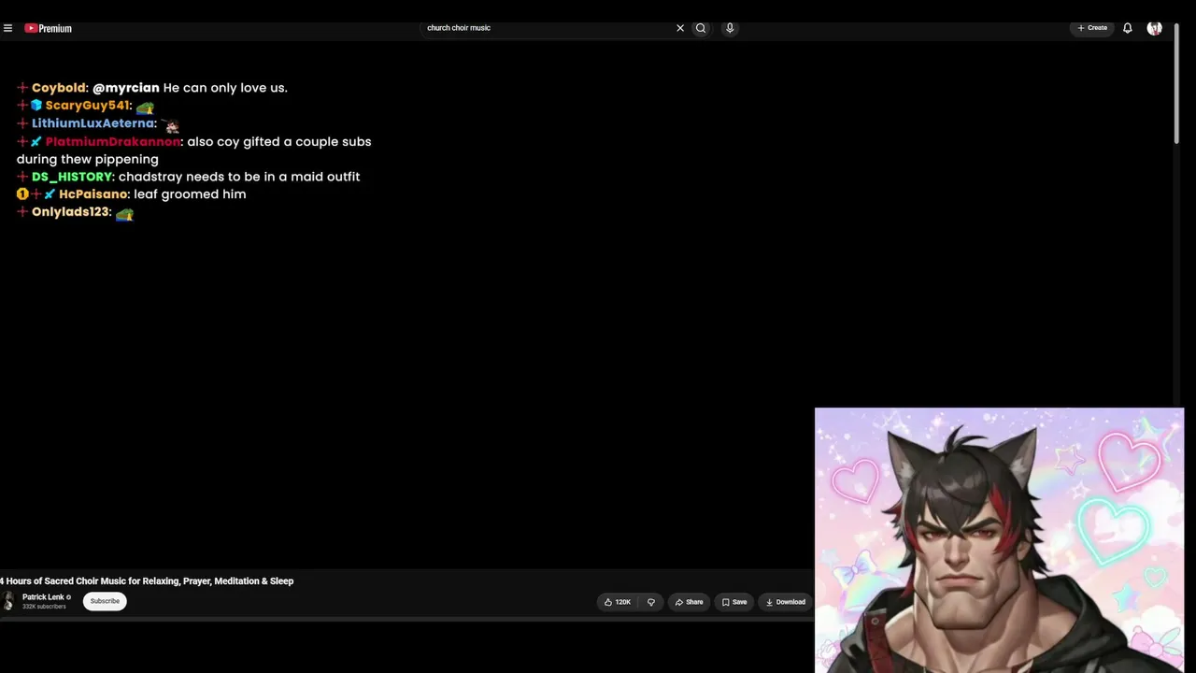This screenshot has width=1196, height=673.
Task: Click the message 'chadstray needs to be in a maid outfit'
Action: 239,177
